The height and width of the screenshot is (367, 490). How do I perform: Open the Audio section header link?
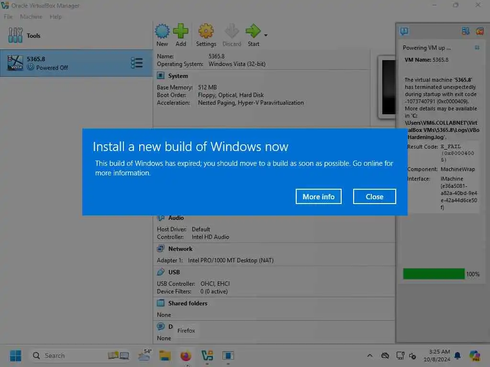point(176,218)
